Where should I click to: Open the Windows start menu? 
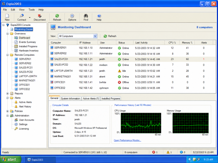11,159
